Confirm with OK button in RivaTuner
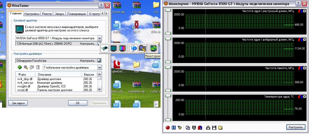 (x=78, y=103)
